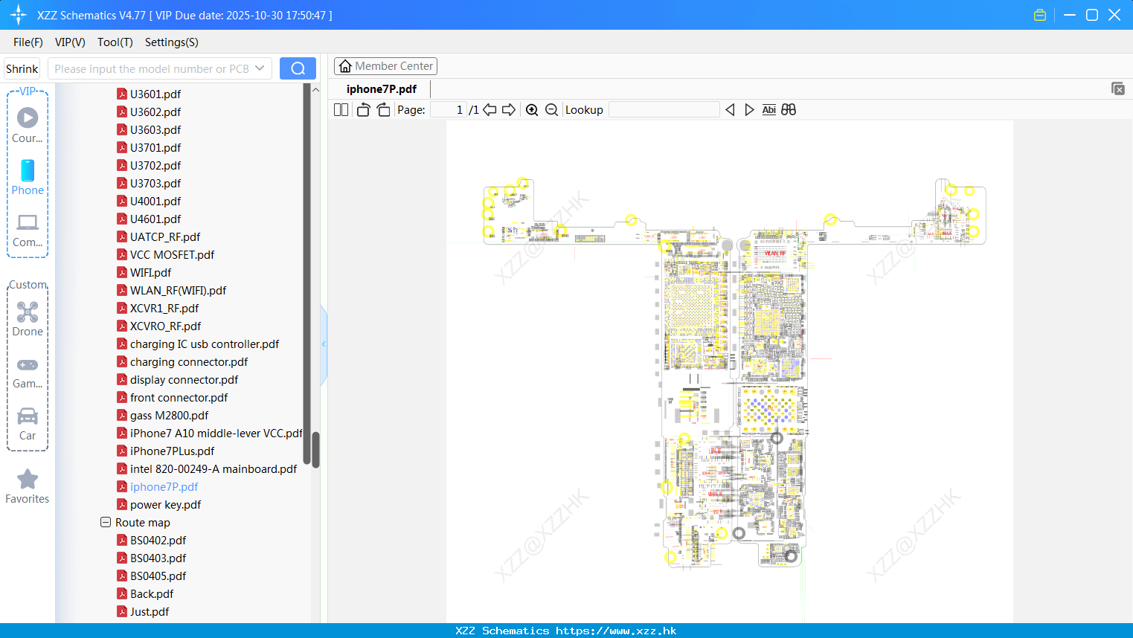The image size is (1133, 638).
Task: Click the PDF icon beside U3601.pdf
Action: click(122, 94)
